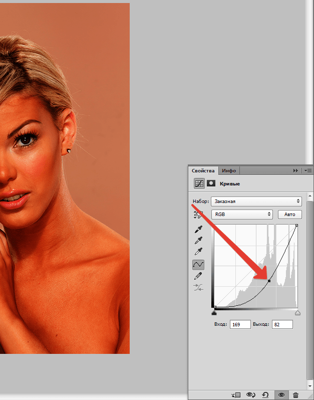Select the bottom-left curve endpoint
This screenshot has height=400, width=314.
coord(215,307)
